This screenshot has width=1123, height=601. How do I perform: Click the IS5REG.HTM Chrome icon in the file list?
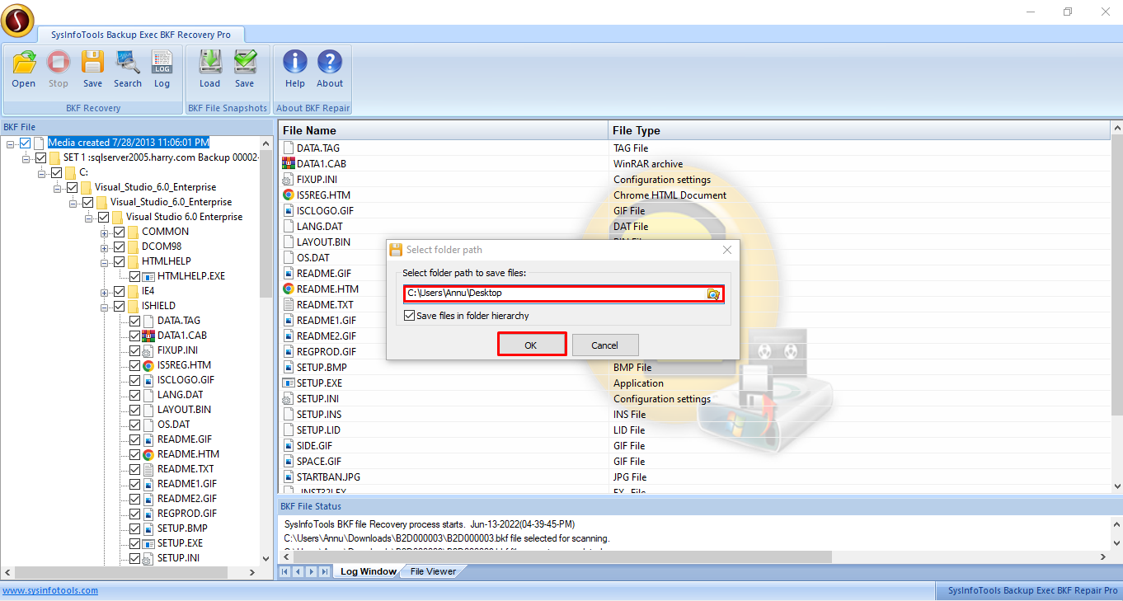click(x=289, y=195)
